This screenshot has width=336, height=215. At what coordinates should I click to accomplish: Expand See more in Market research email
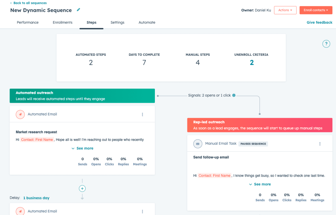[82, 148]
